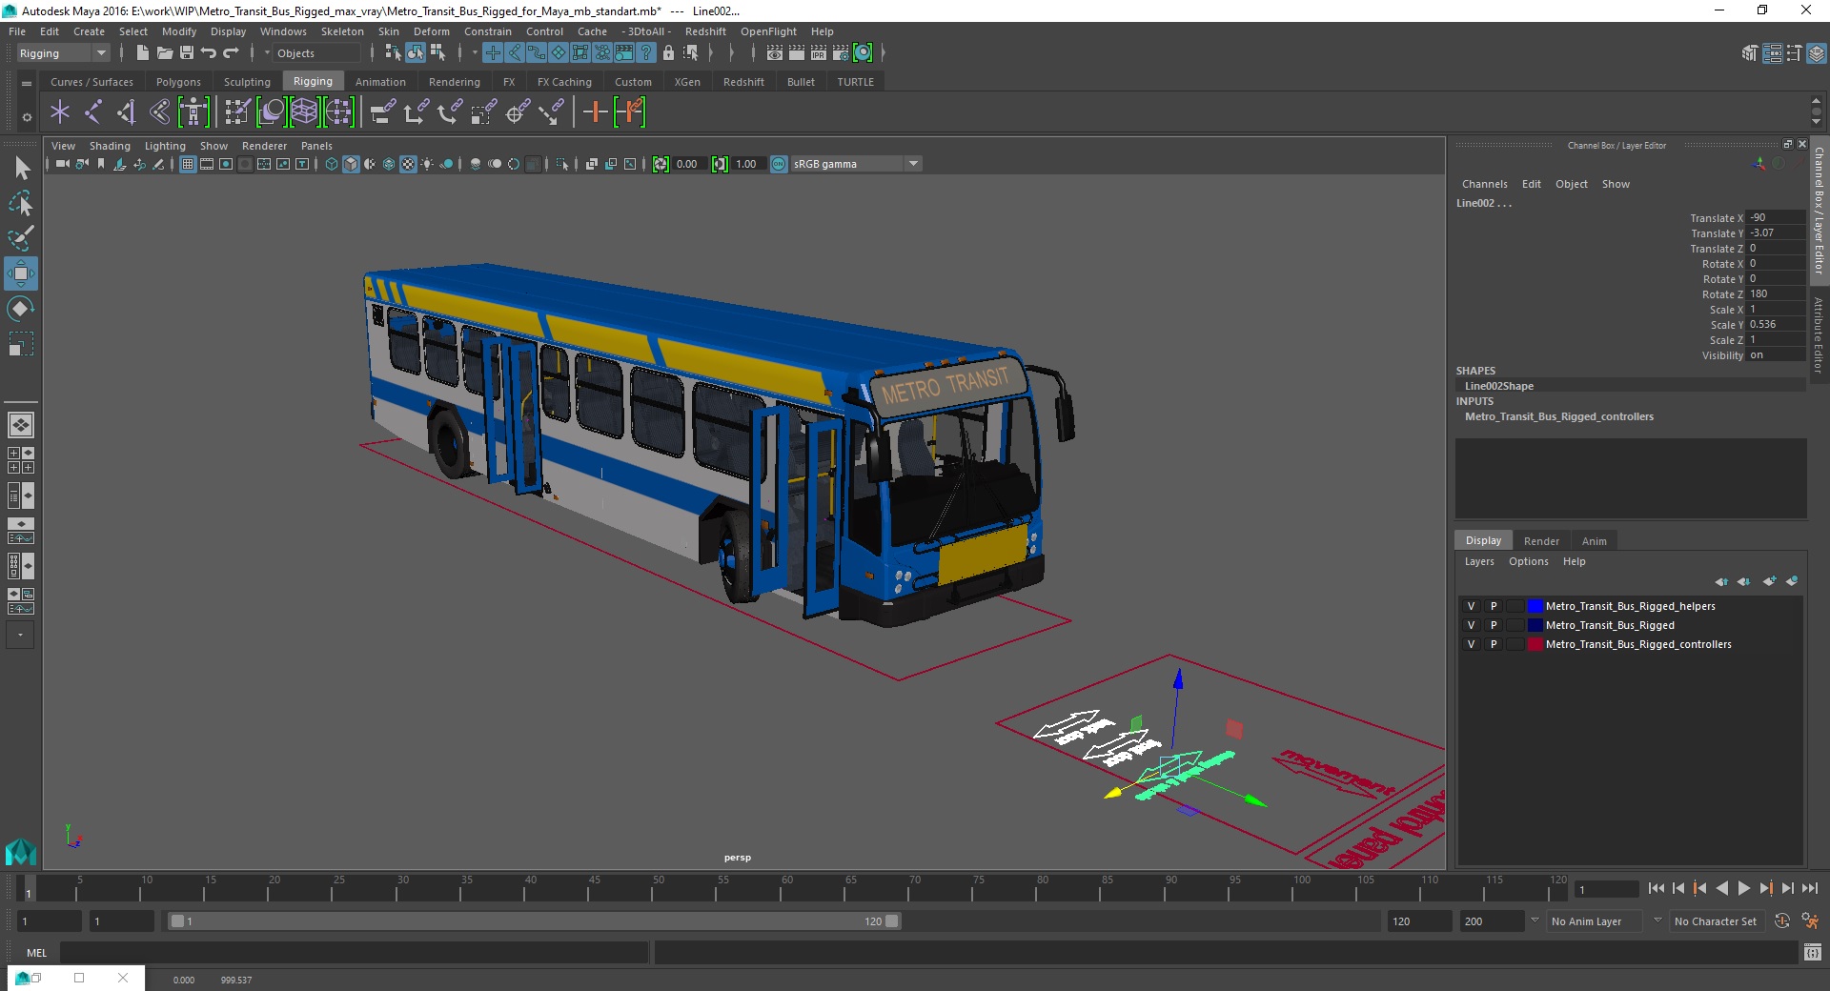Viewport: 1830px width, 991px height.
Task: Choose the Move tool in toolbox
Action: pyautogui.click(x=21, y=273)
